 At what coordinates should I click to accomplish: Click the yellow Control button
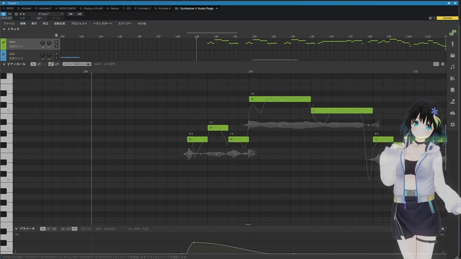pos(447,18)
